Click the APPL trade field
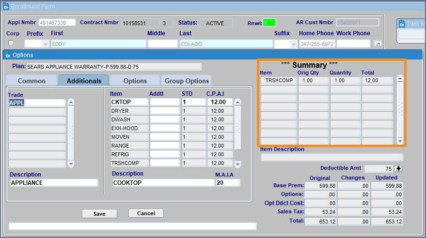 [37, 103]
